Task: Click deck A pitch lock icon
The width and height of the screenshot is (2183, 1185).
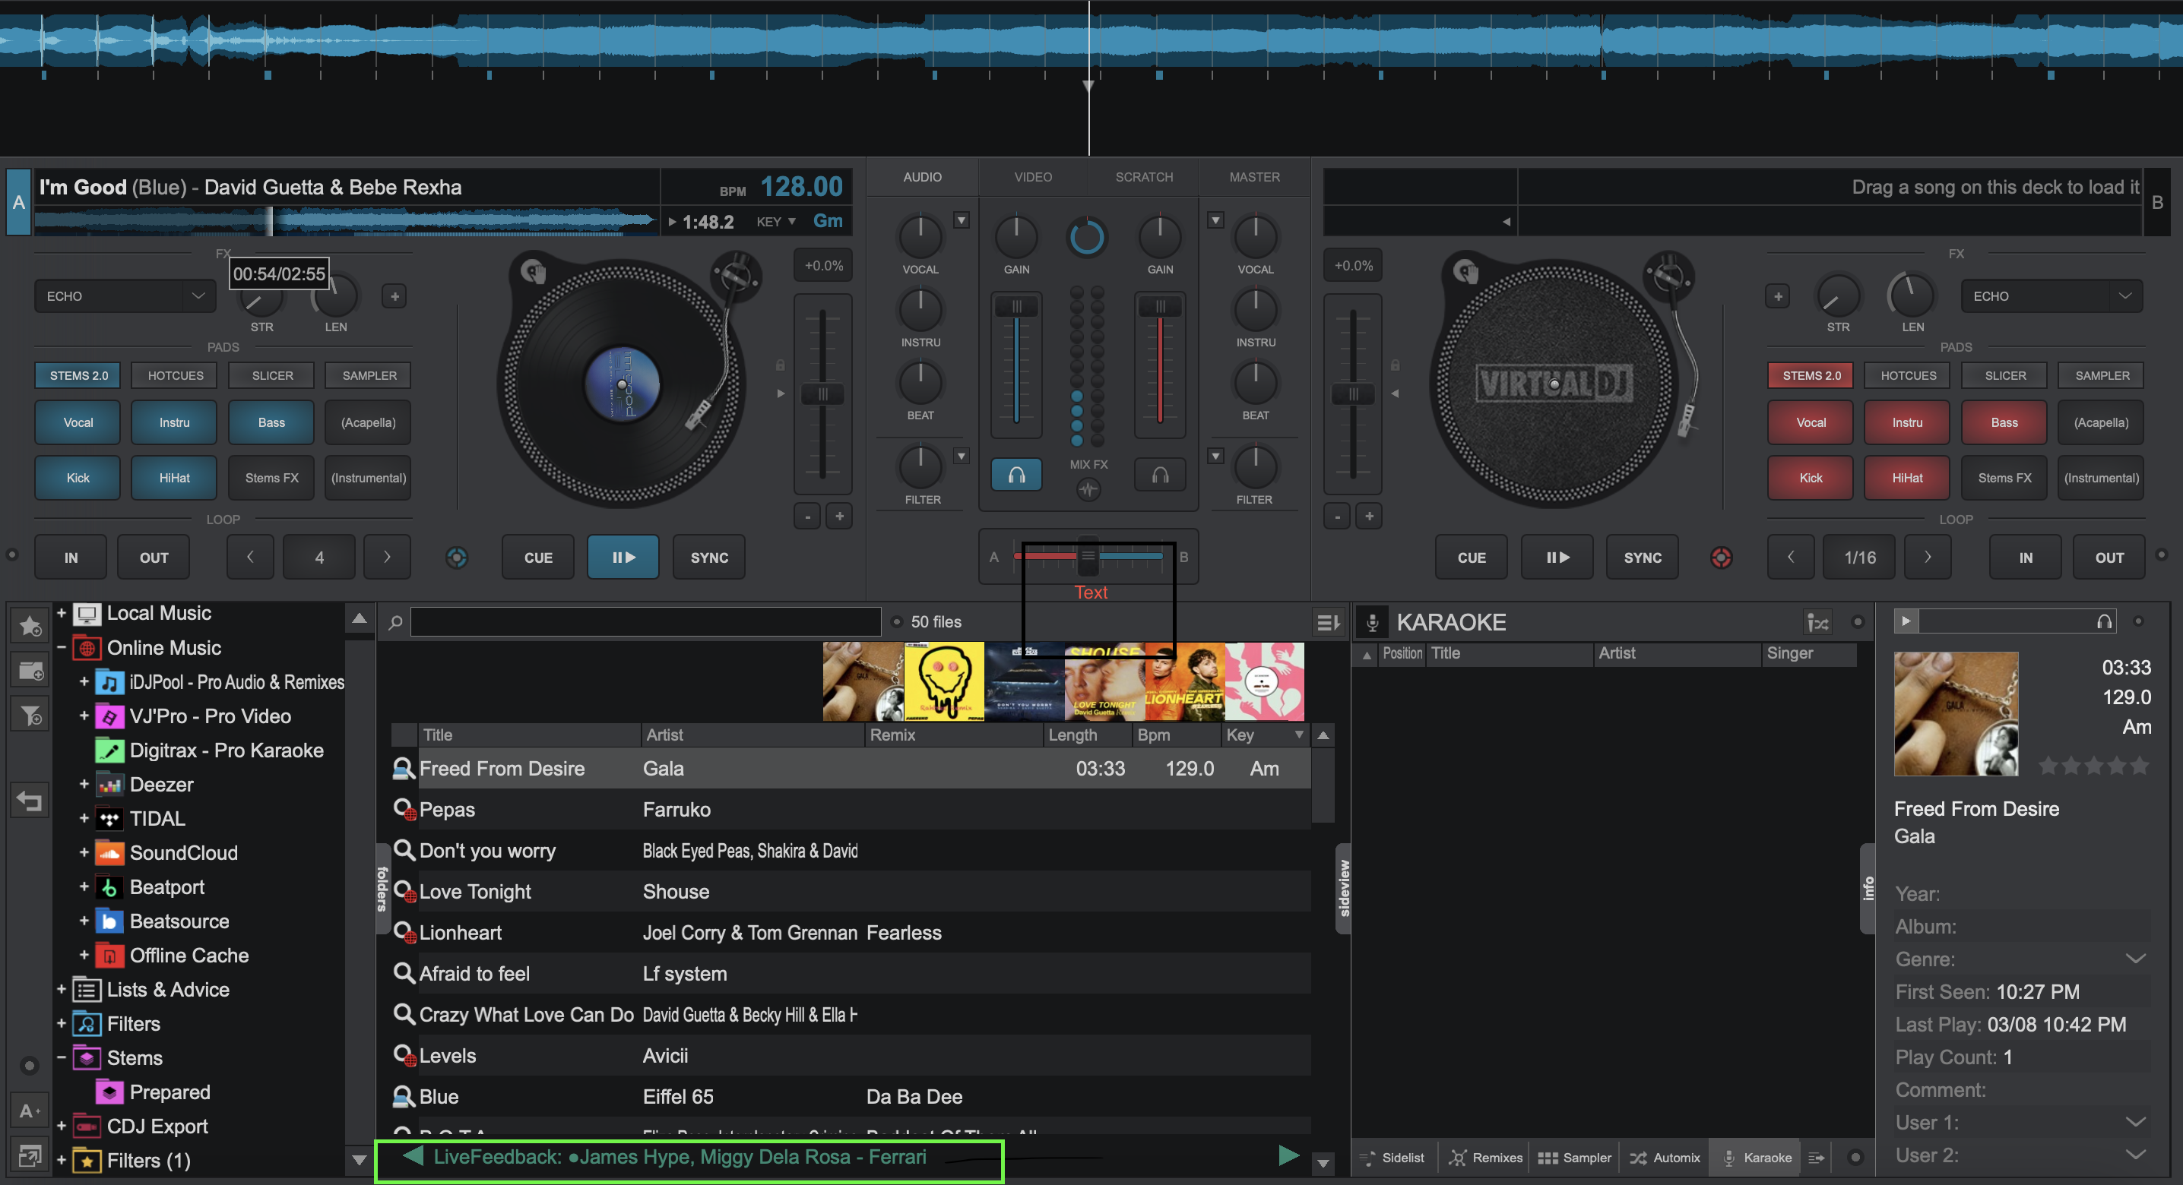Action: (781, 365)
